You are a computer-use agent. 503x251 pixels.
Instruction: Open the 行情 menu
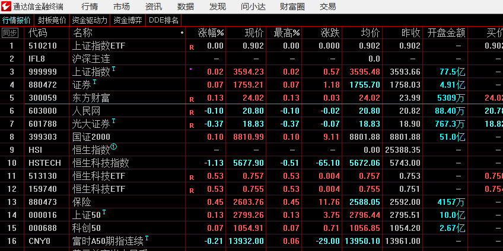(90, 7)
